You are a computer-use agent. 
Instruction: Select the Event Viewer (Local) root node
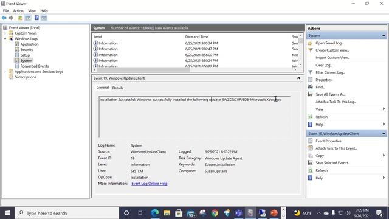pyautogui.click(x=24, y=28)
